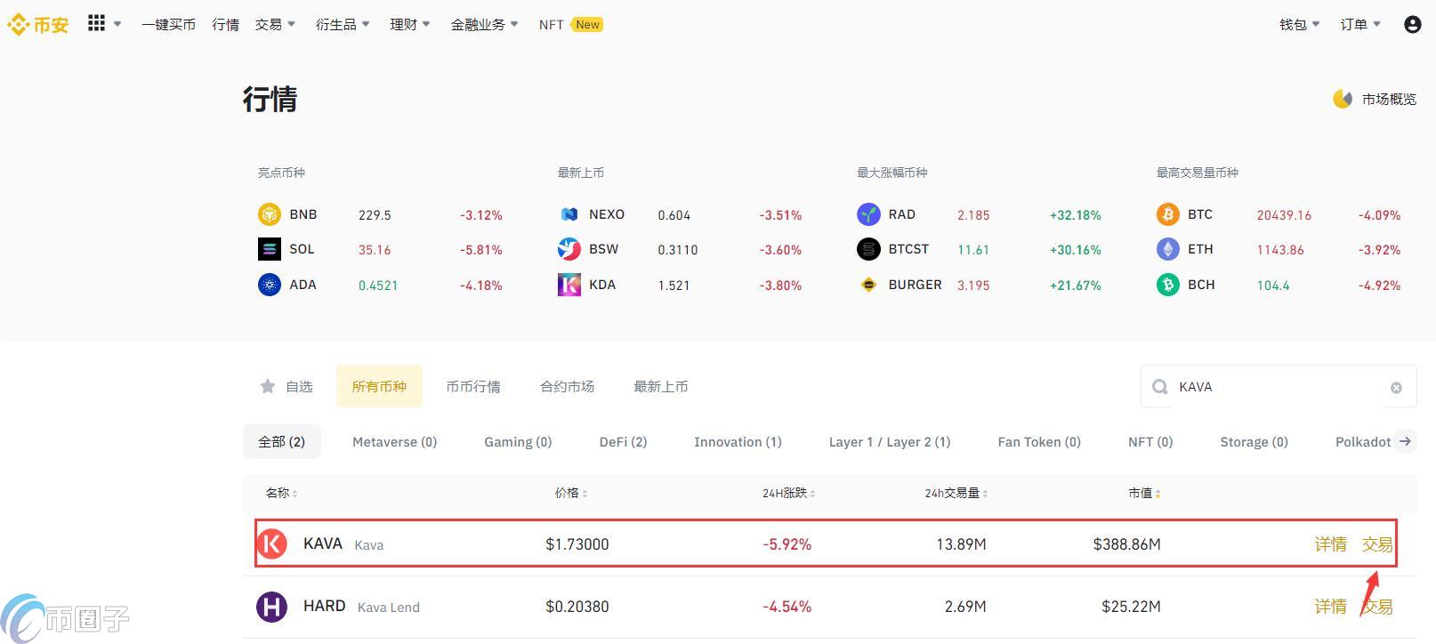Select the Layer 1 / Layer 2 (1) filter
1436x644 pixels.
pyautogui.click(x=890, y=441)
